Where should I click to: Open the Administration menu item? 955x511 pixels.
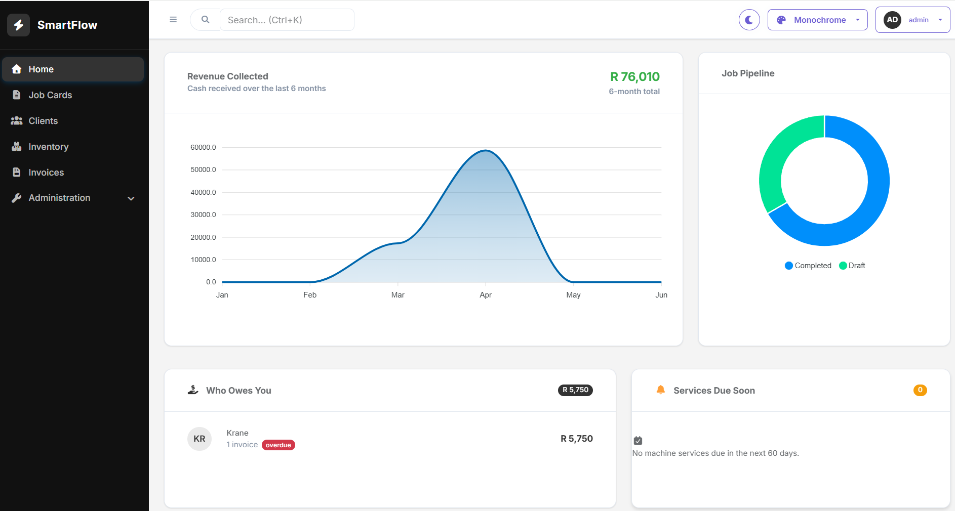point(73,198)
